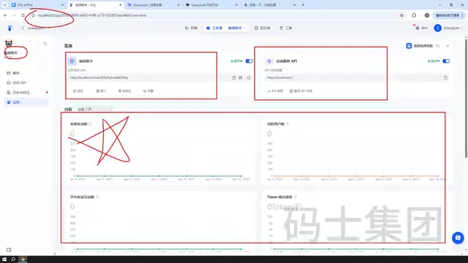
Task: Click the info icon beside 全部会话数
Action: pos(90,124)
